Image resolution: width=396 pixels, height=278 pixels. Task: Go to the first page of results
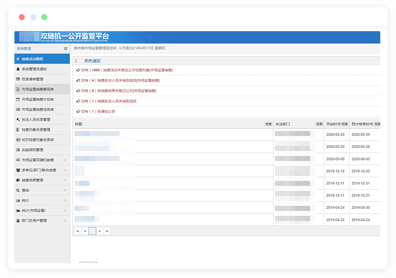(78, 231)
